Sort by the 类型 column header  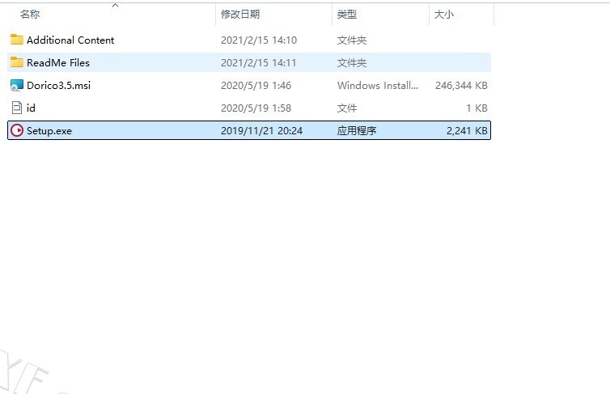(x=347, y=15)
